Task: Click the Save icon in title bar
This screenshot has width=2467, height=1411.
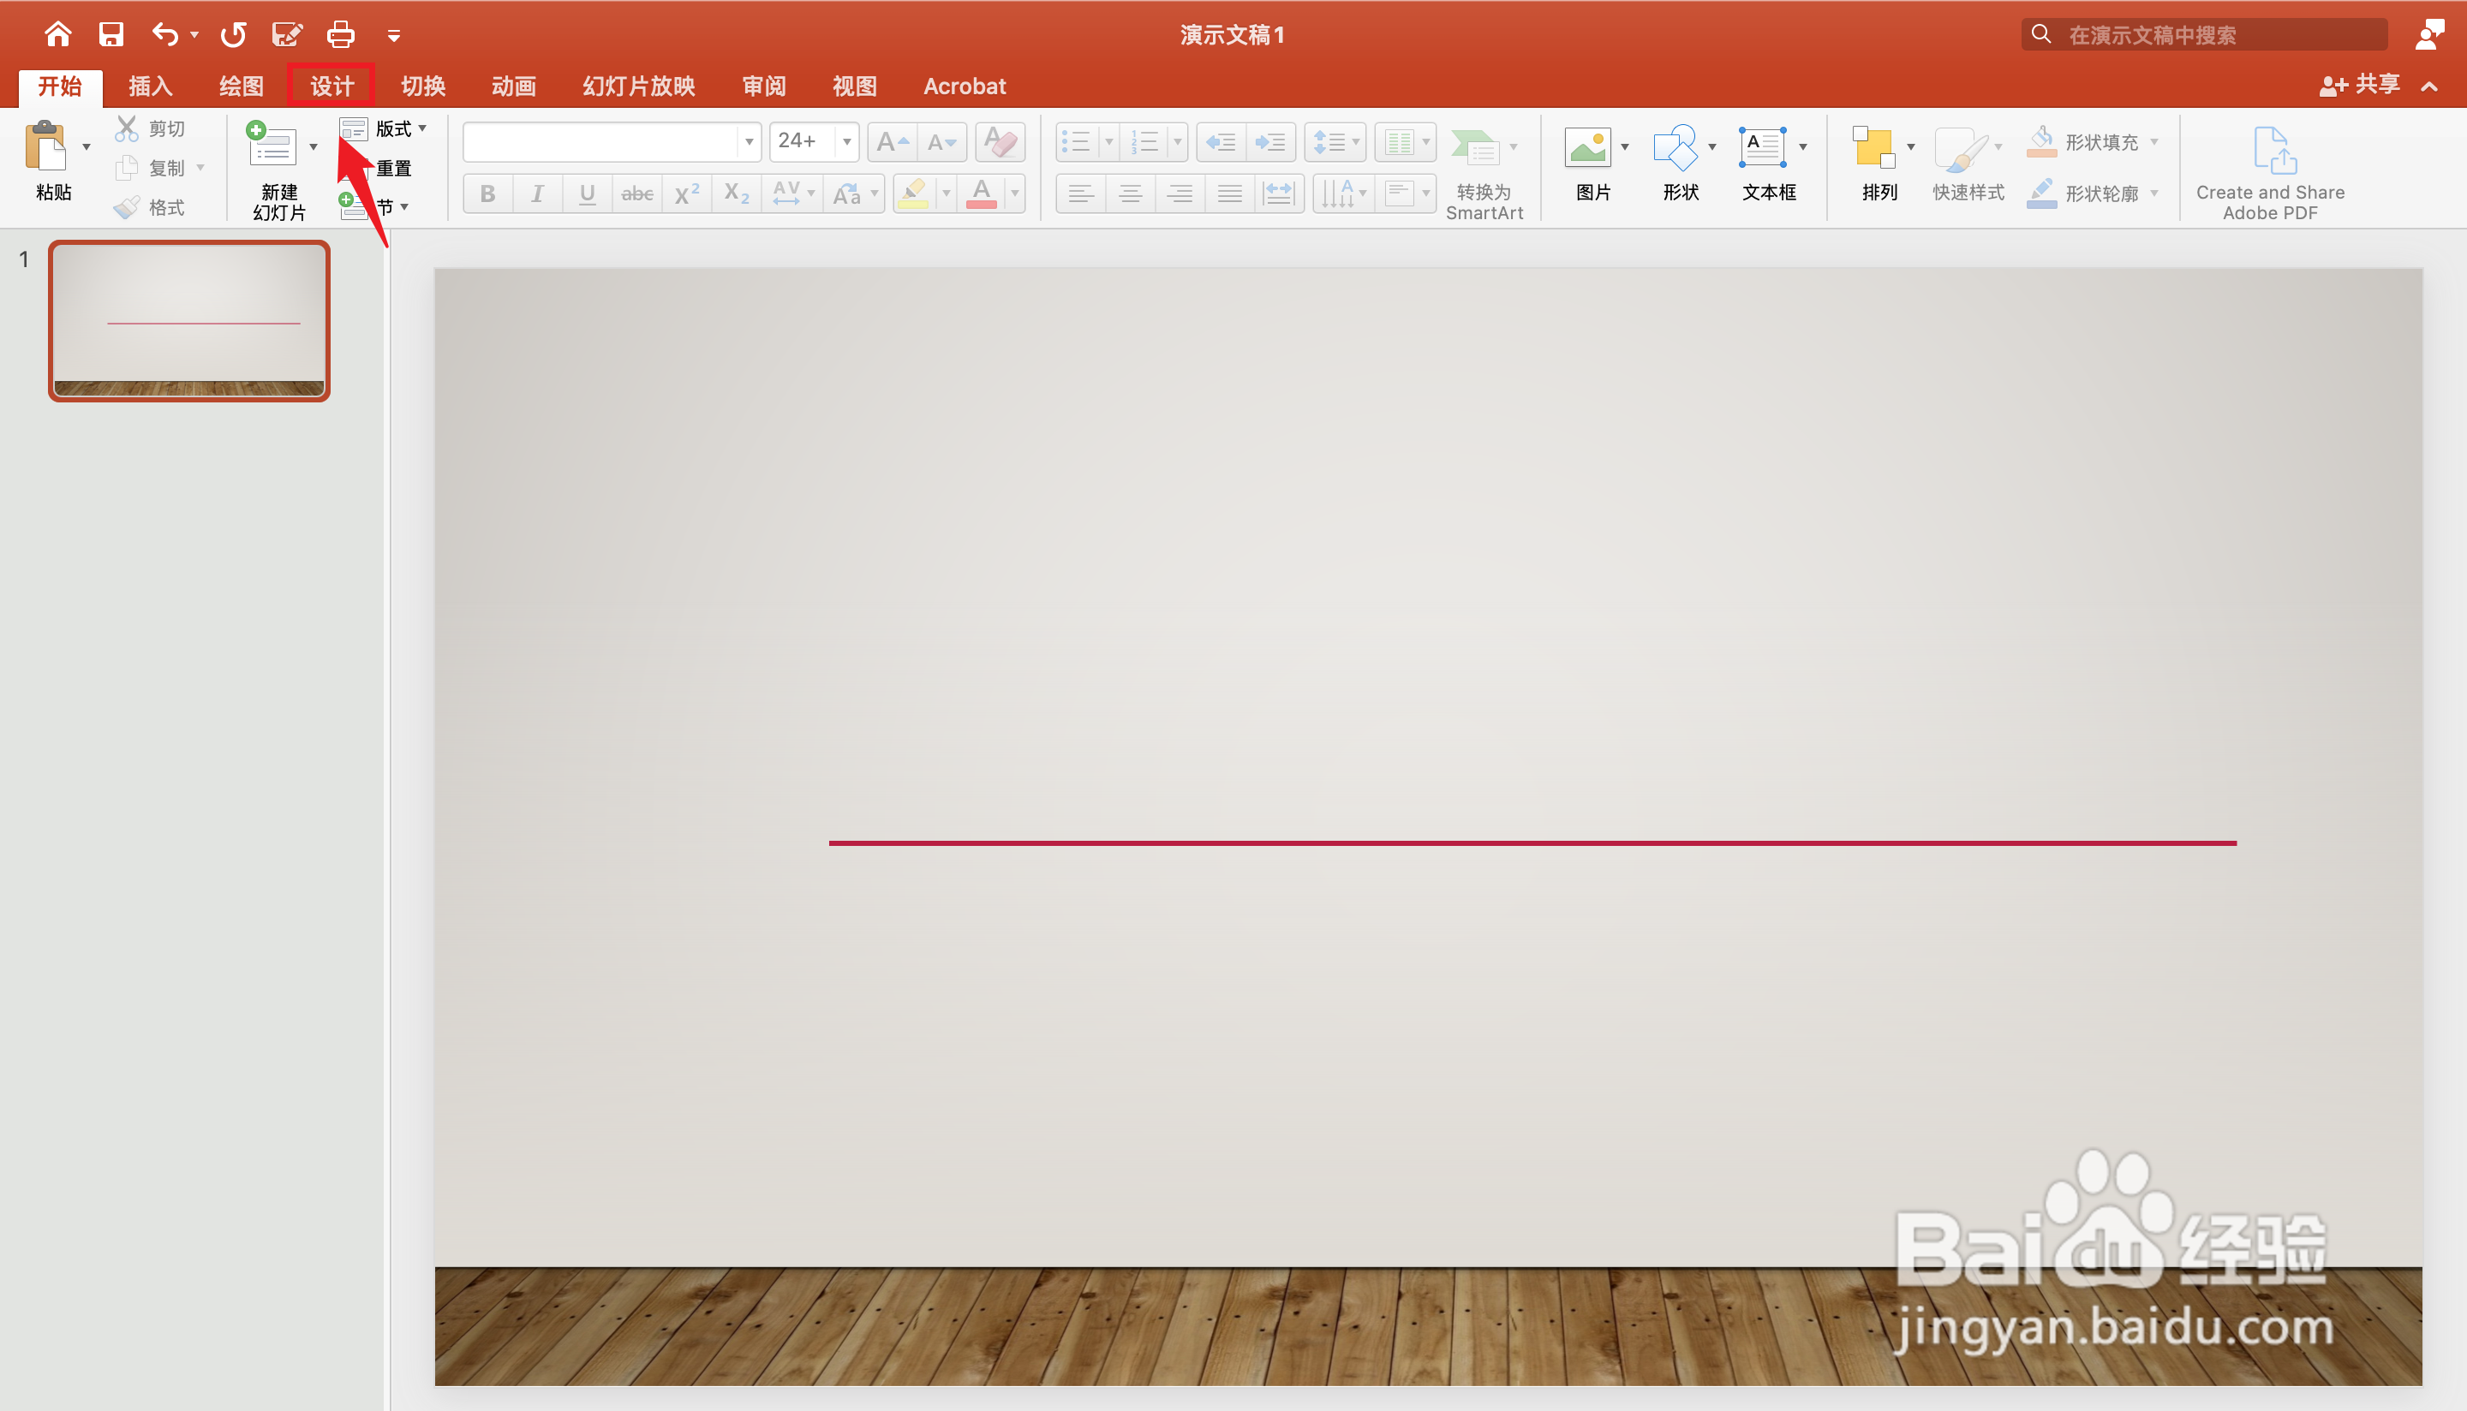Action: pyautogui.click(x=111, y=35)
